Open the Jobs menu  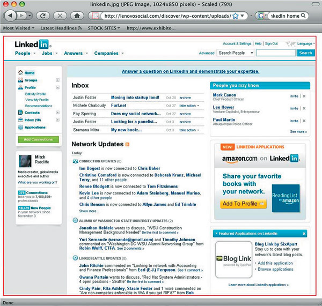click(x=49, y=53)
